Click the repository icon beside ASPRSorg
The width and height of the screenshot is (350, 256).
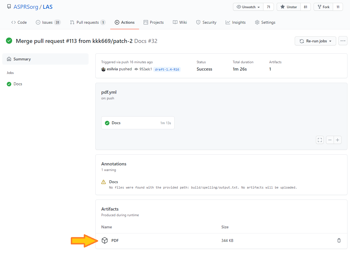click(x=9, y=7)
